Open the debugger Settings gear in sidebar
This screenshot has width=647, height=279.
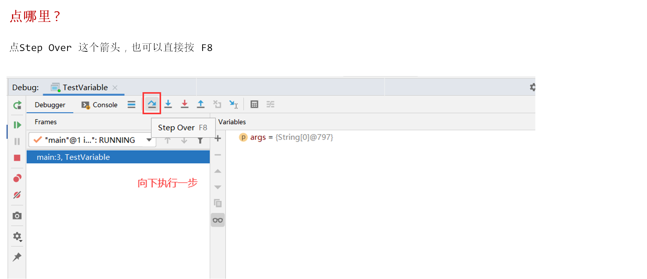tap(17, 236)
